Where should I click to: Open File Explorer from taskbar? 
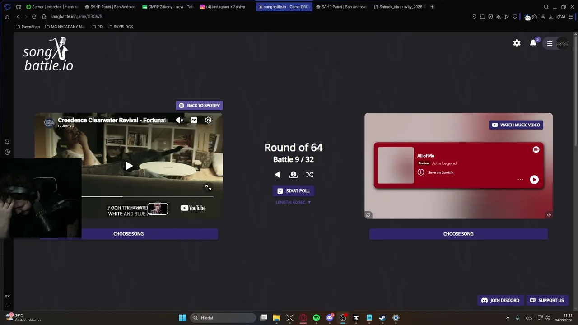(277, 318)
